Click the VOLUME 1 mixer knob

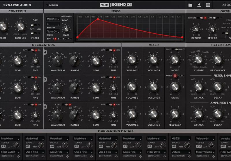pos(132,60)
